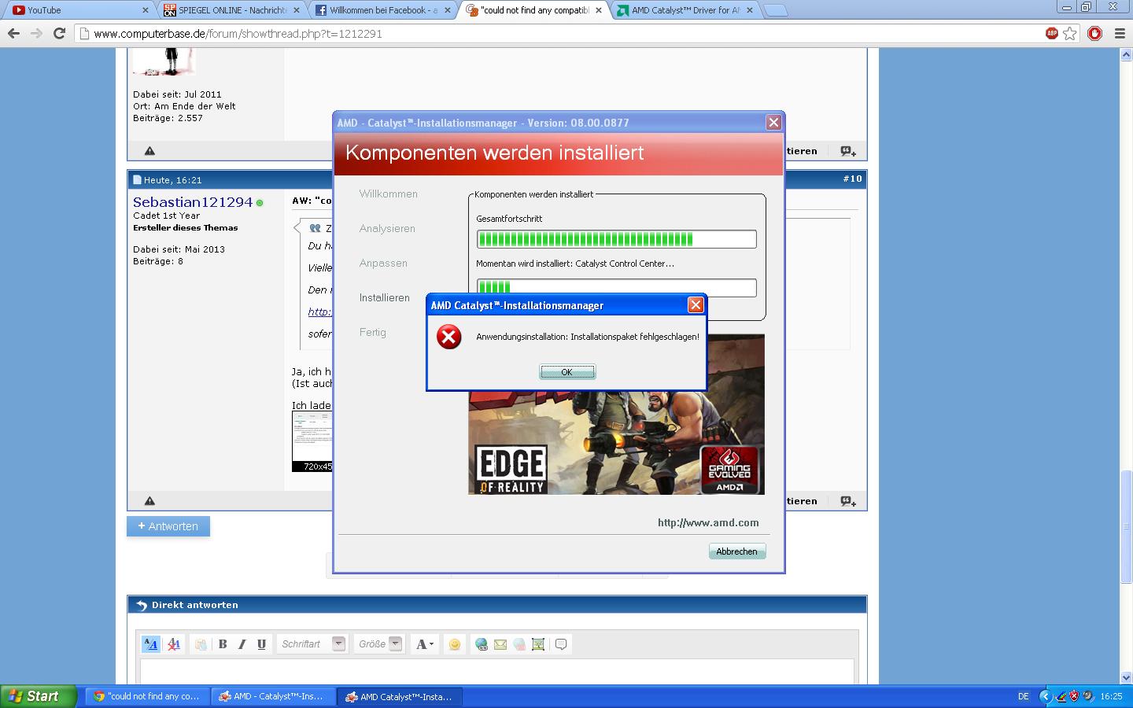
Task: Switch to AMD - Catalyst-Ins... taskbar item
Action: point(274,696)
